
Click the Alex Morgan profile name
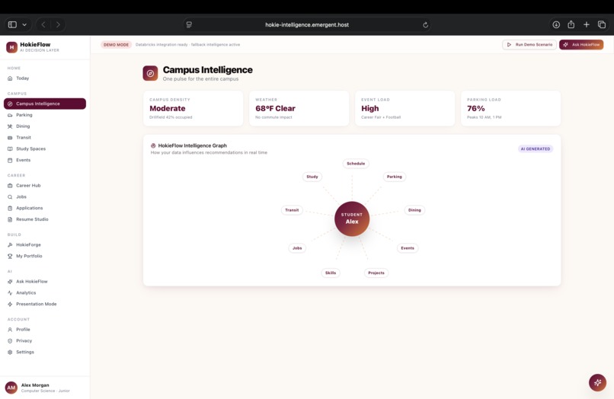[x=35, y=385]
